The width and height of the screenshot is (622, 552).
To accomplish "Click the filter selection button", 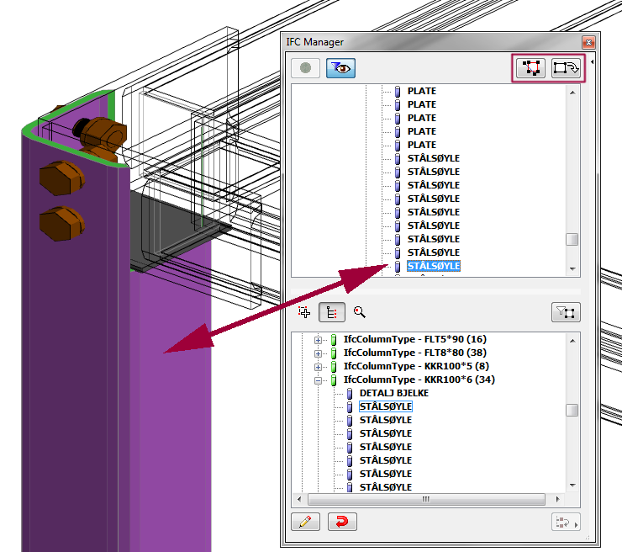I will 566,312.
